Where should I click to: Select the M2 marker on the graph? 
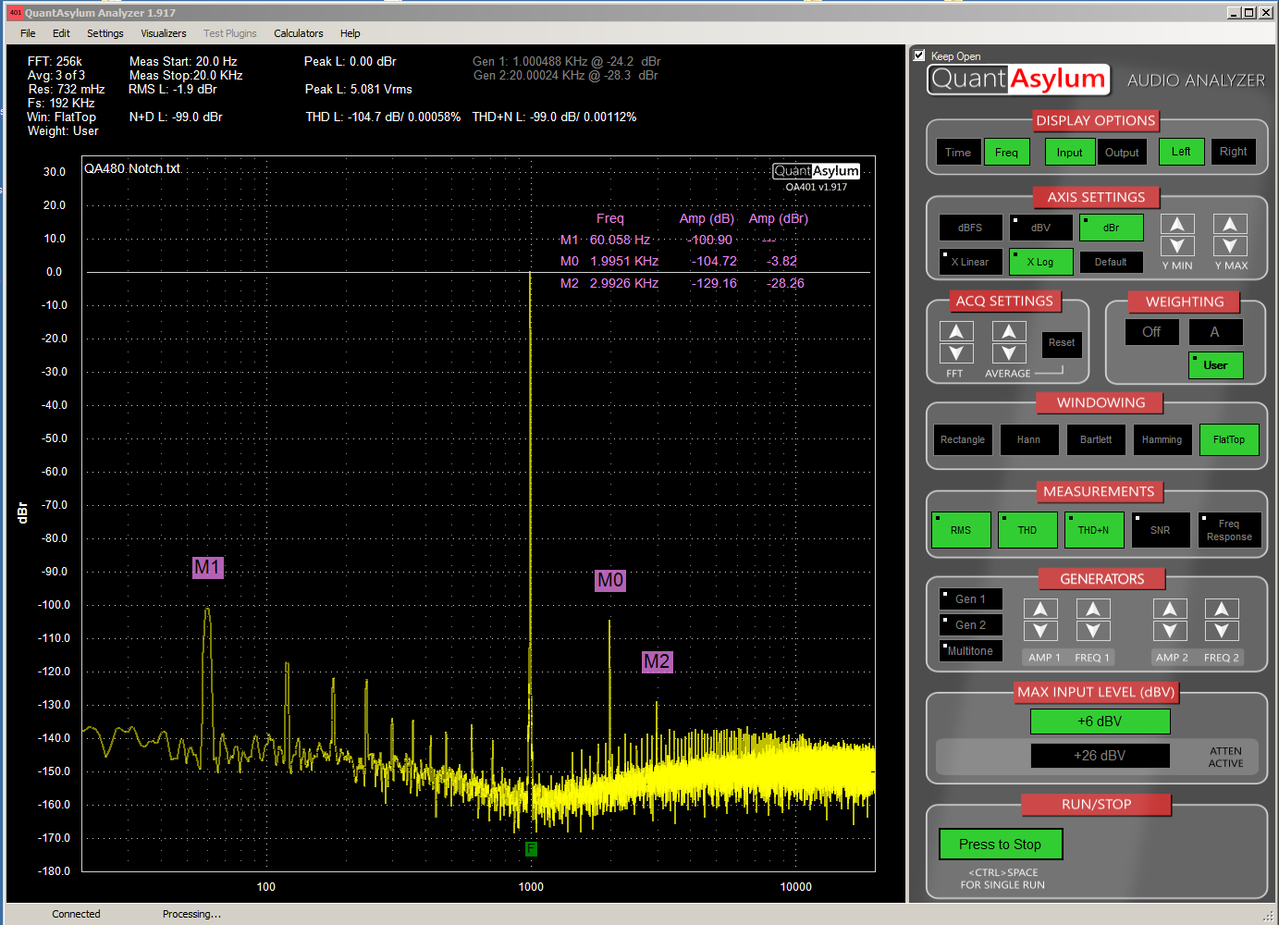tap(657, 661)
